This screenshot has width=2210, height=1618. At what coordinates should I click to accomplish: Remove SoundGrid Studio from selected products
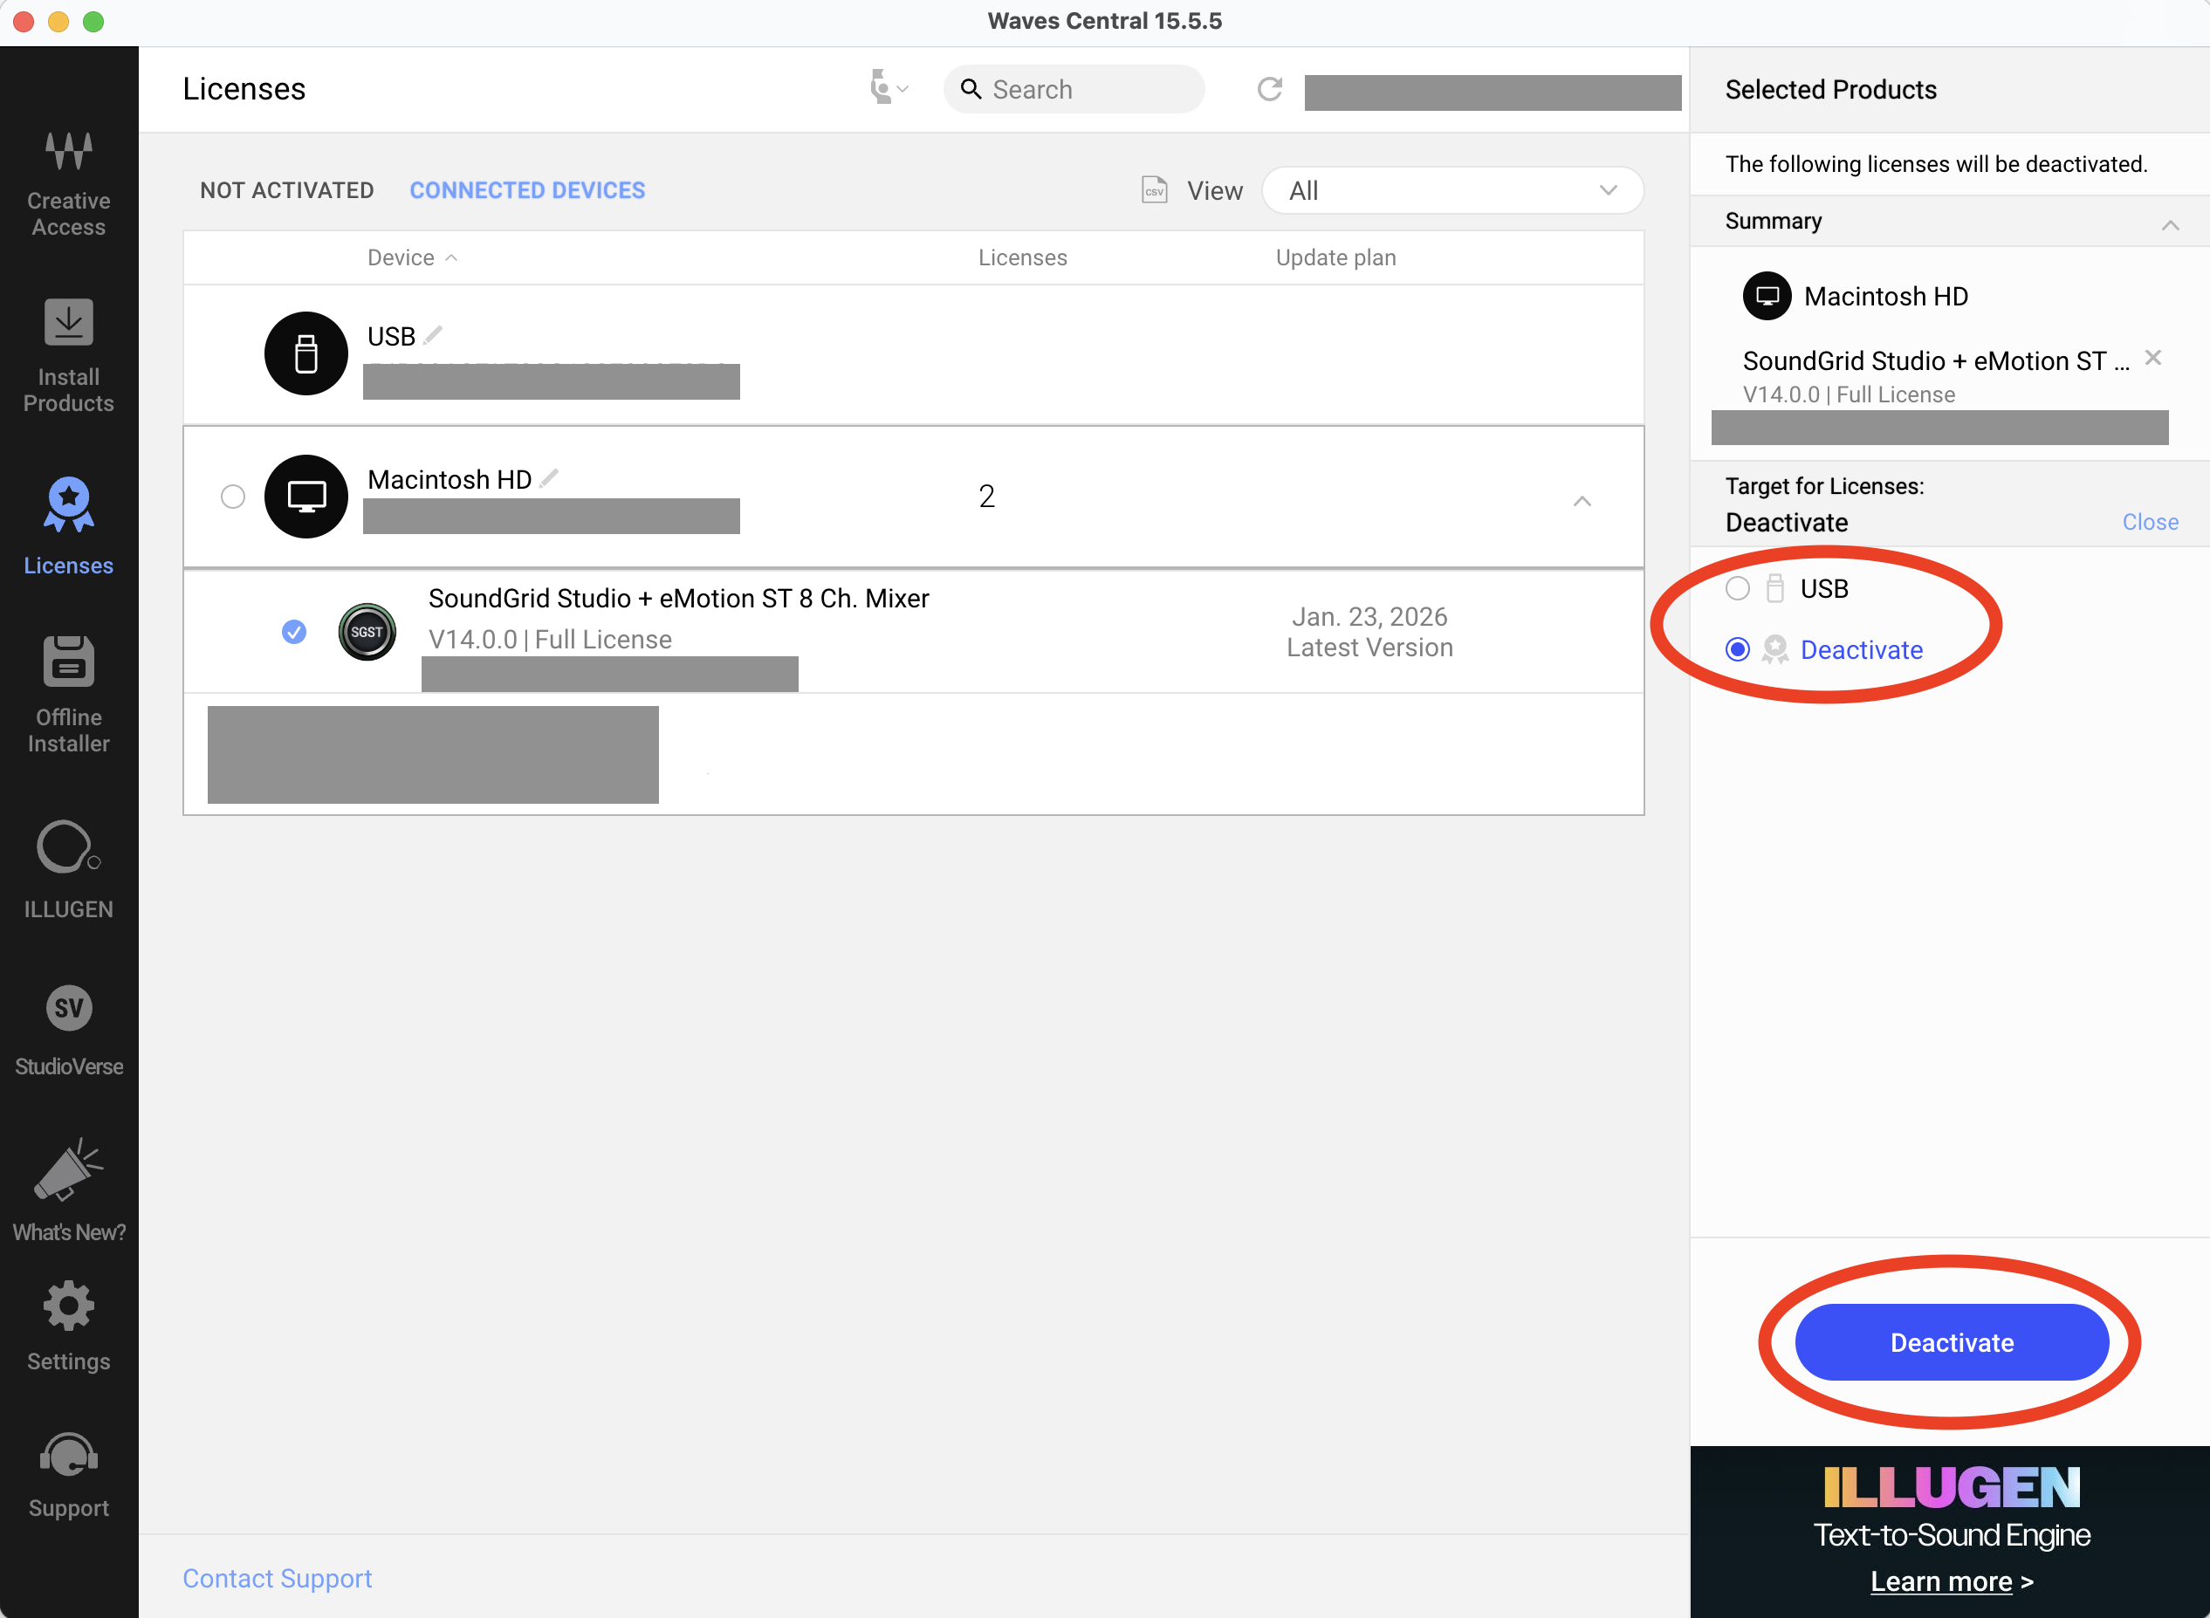point(2153,358)
